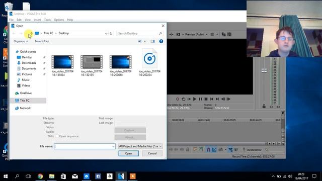Open the file type filter combo box
Image resolution: width=322 pixels, height=181 pixels.
[140, 146]
